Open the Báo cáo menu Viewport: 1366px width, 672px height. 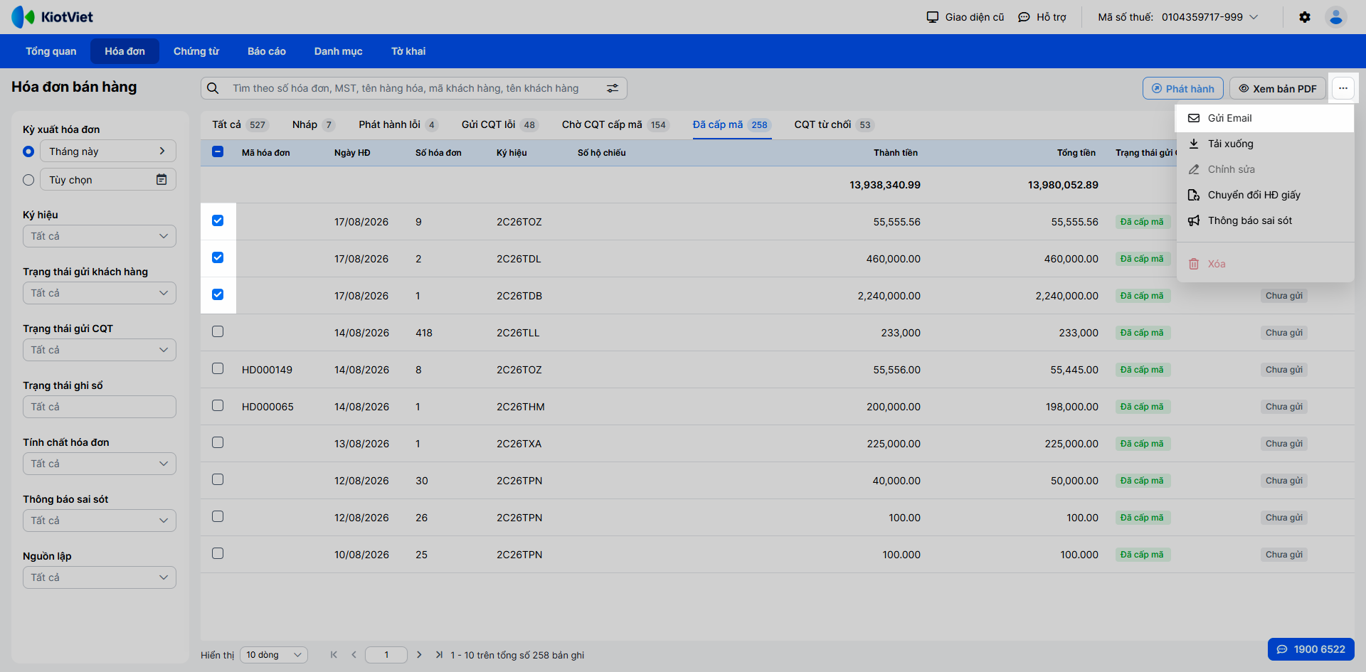pos(267,51)
